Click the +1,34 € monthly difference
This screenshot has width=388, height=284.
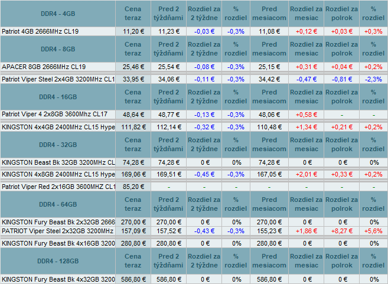307,127
